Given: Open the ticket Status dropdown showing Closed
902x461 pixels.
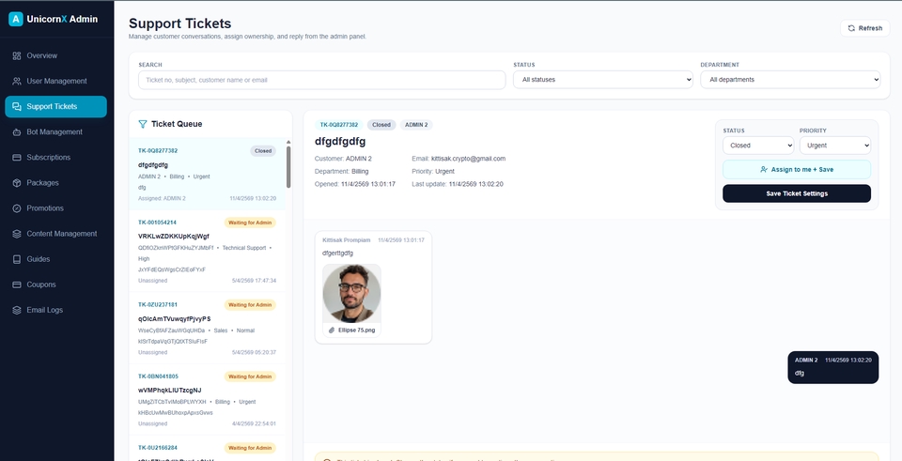Looking at the screenshot, I should (758, 146).
